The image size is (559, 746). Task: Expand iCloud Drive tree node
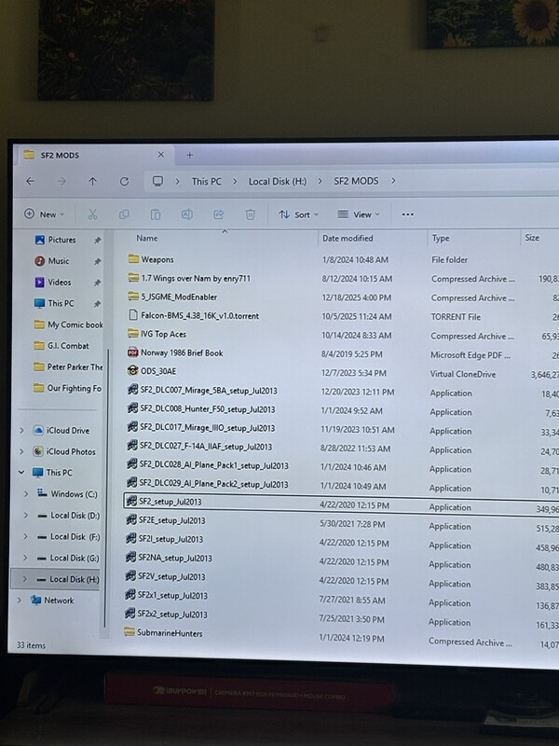coord(21,431)
